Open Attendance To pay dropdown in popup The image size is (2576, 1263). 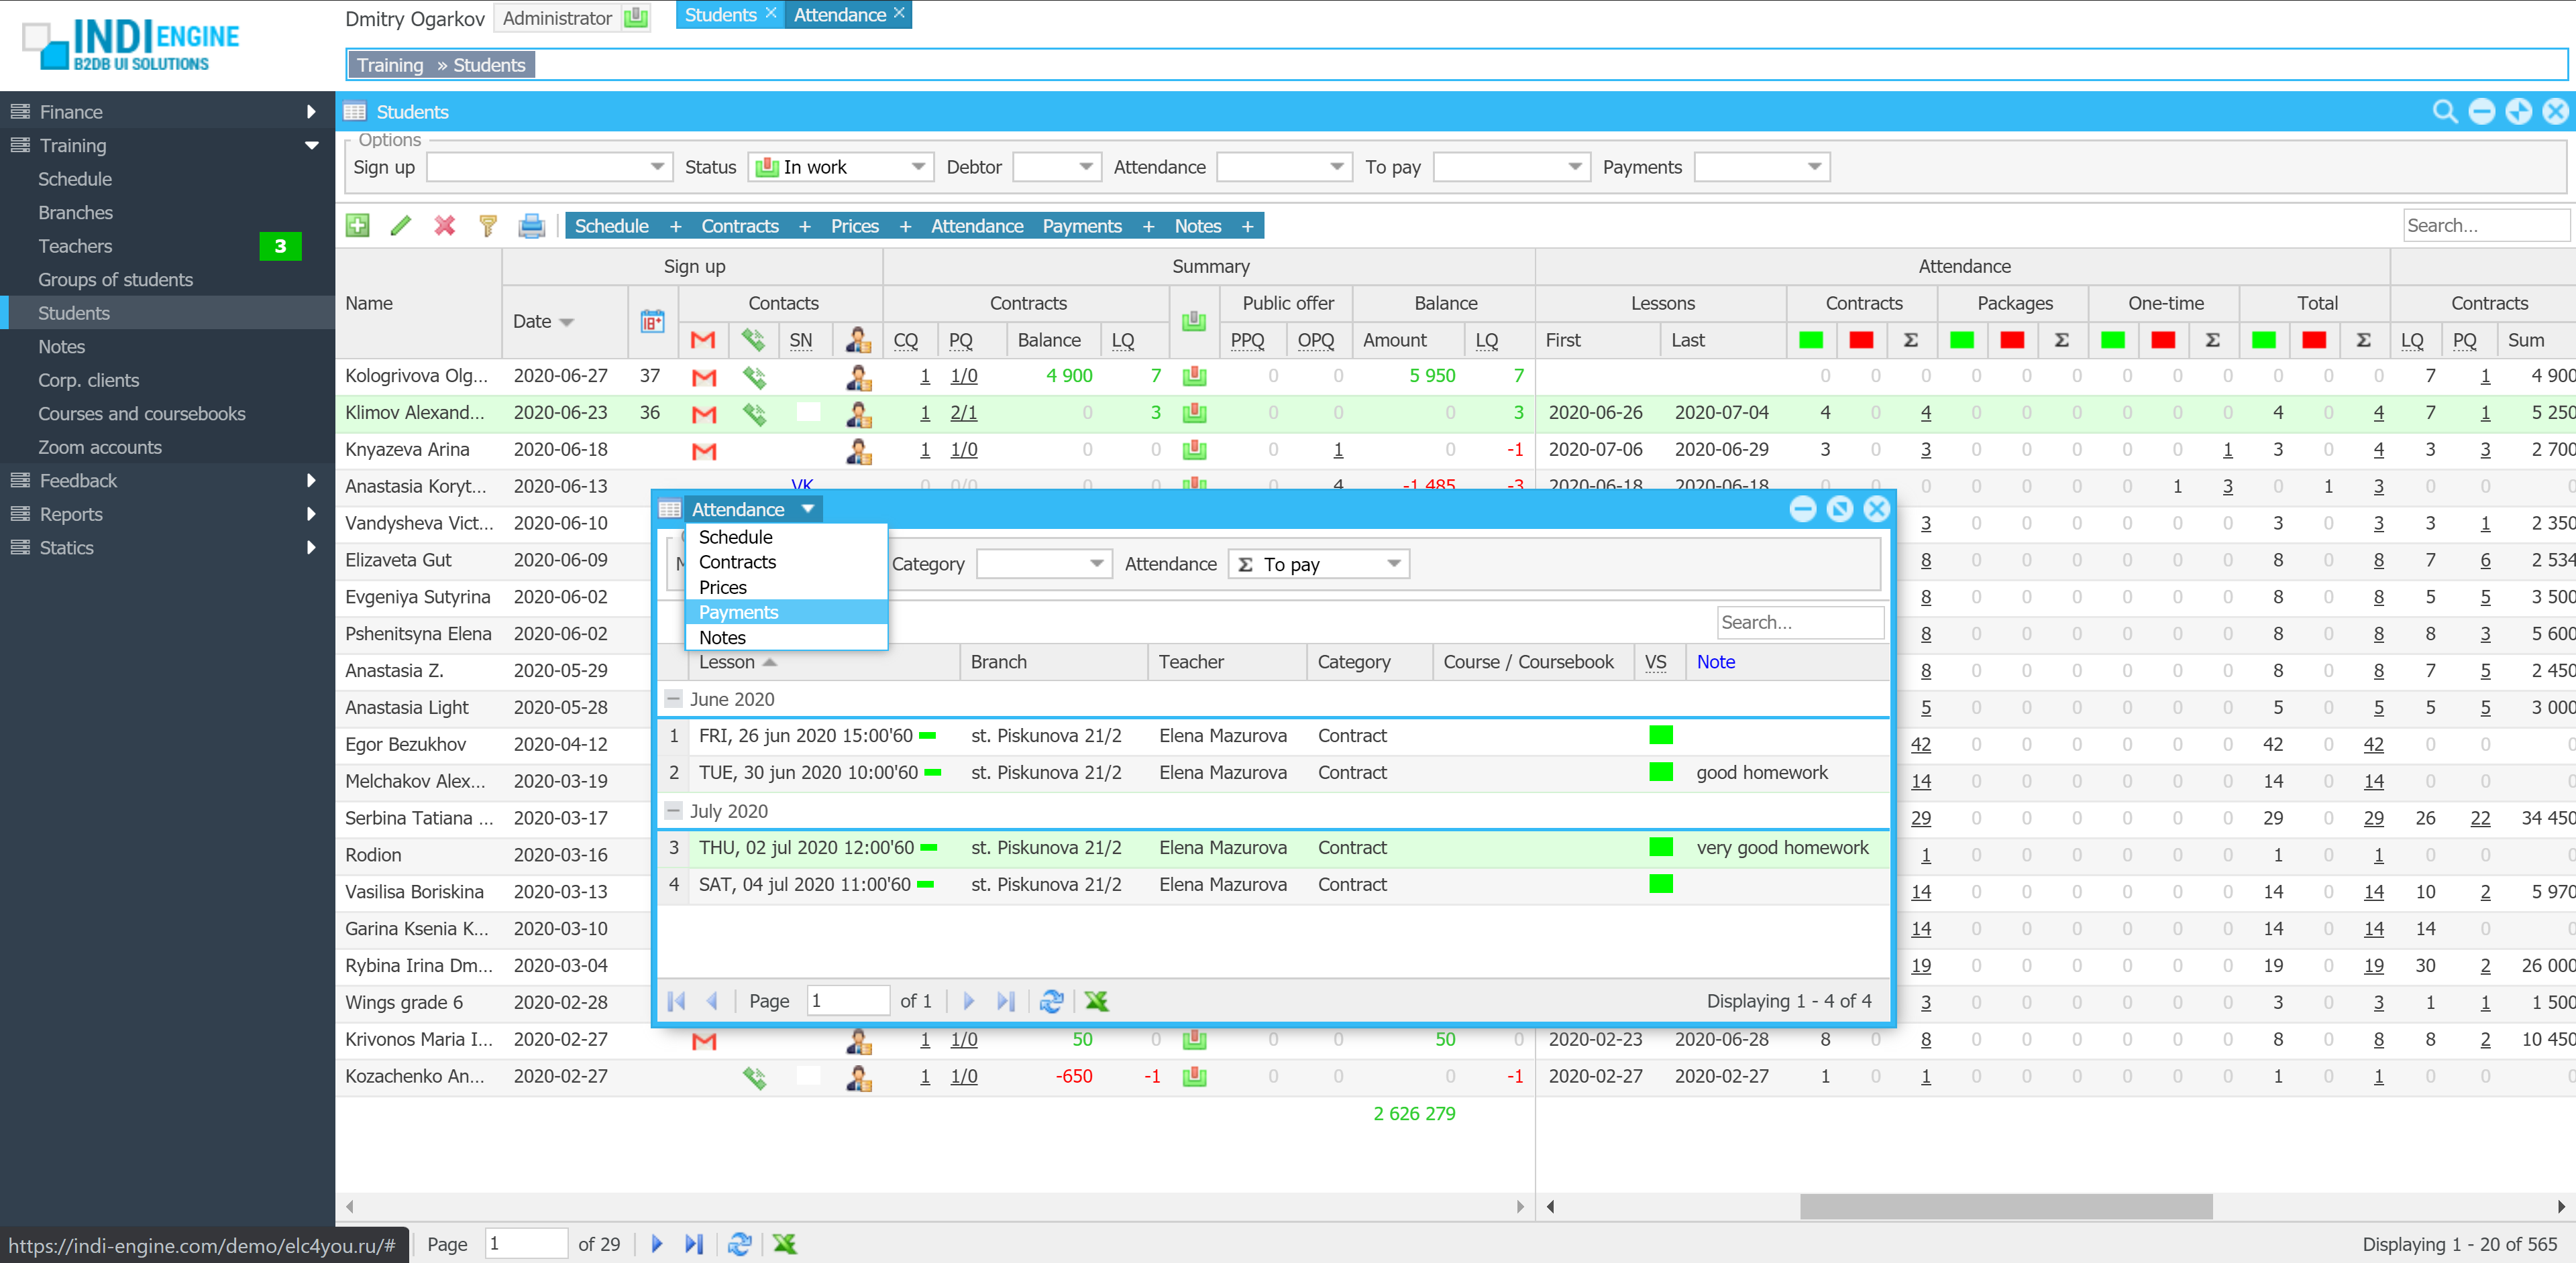point(1393,564)
